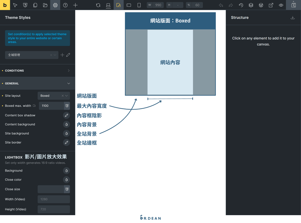Screen dimensions: 301x223
Task: Click the revision history icon
Action: (x=241, y=5)
